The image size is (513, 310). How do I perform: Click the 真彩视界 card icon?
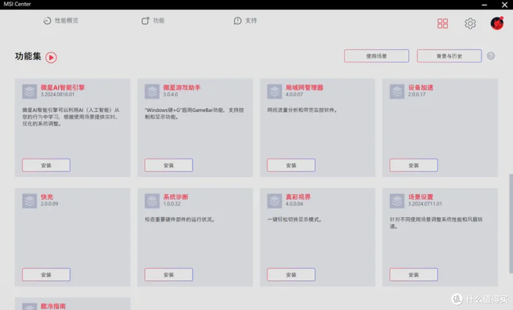point(275,201)
